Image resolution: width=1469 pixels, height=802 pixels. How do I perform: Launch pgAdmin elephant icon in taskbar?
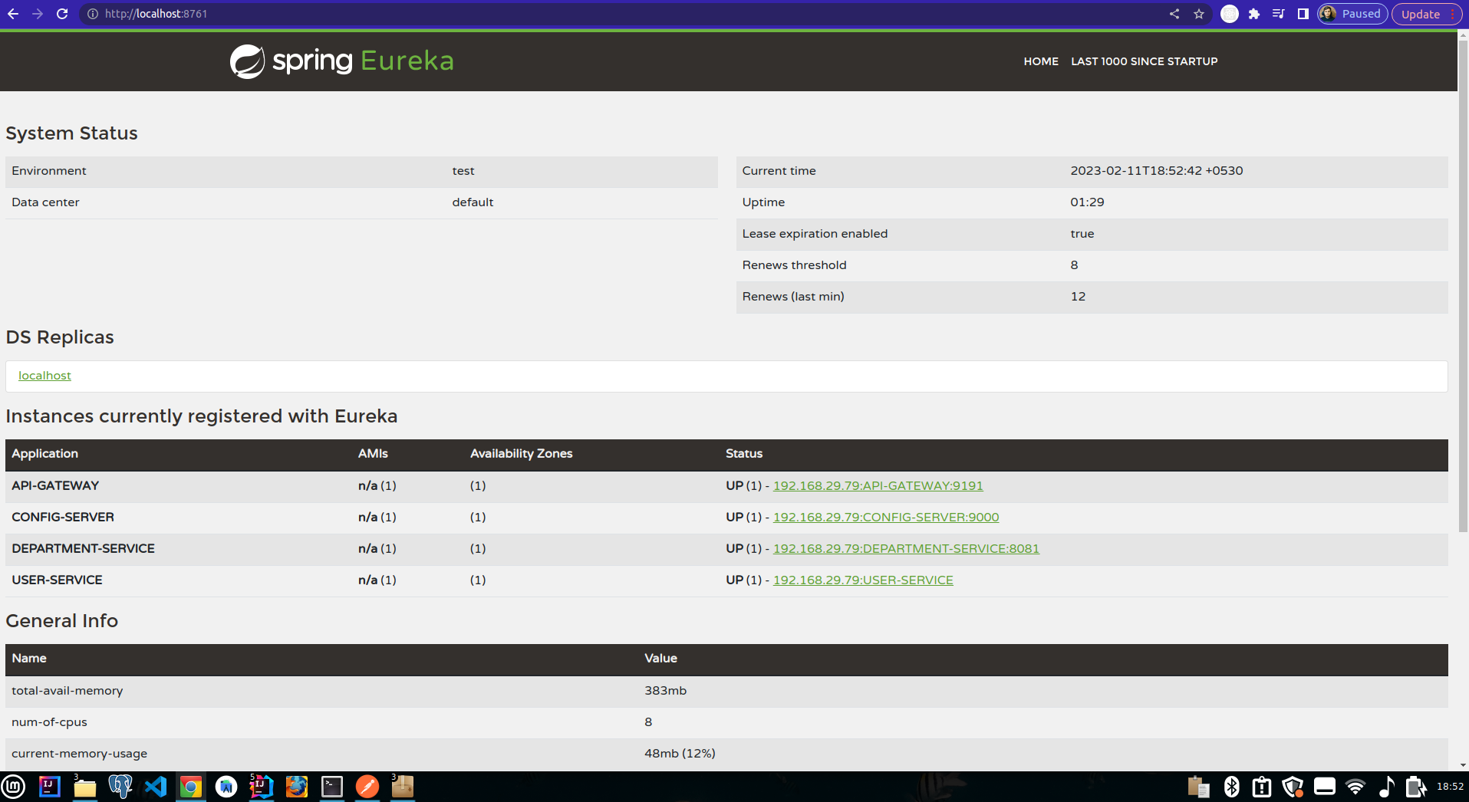(x=120, y=787)
